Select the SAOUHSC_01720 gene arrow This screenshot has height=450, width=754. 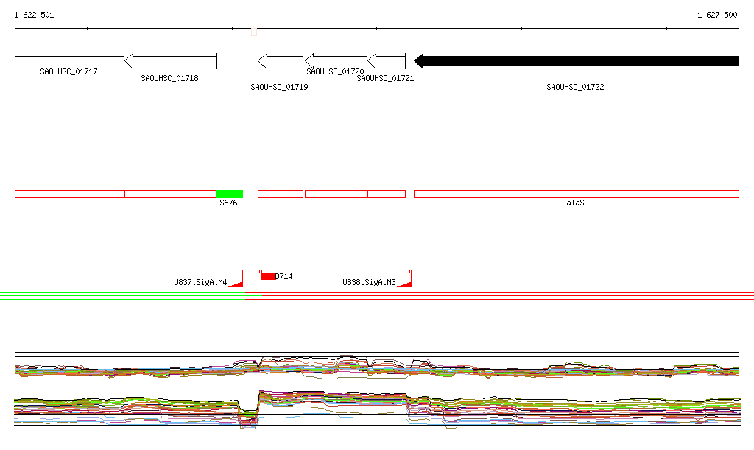click(x=336, y=61)
